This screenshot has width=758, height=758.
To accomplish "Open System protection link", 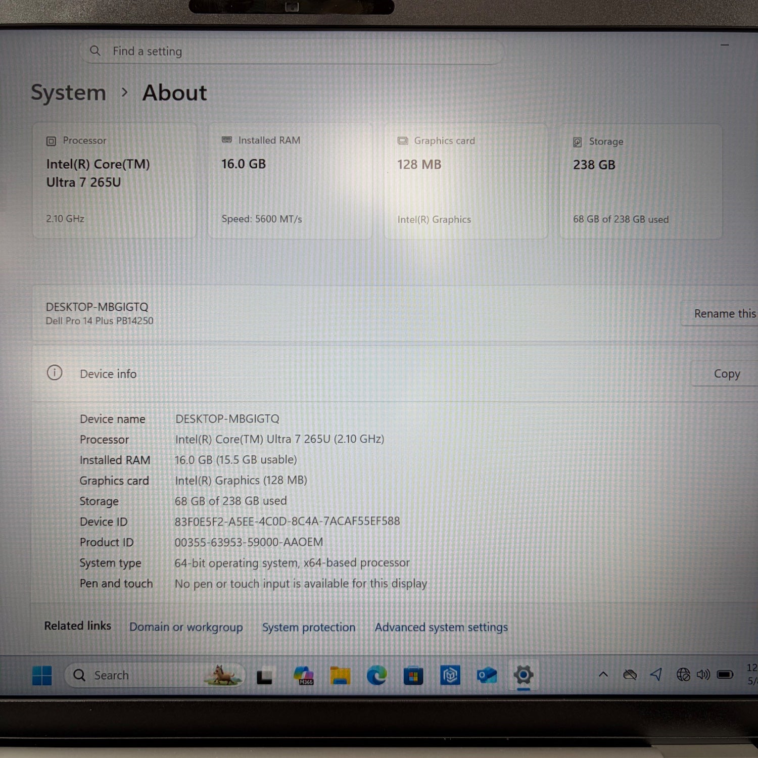I will 309,627.
